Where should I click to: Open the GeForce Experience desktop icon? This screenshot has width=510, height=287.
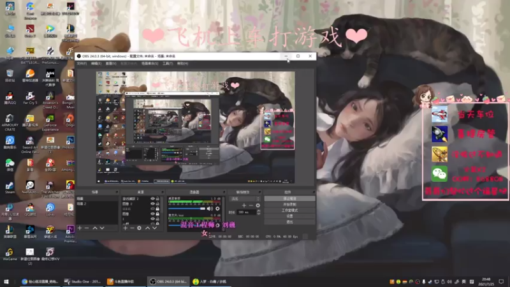pos(50,122)
